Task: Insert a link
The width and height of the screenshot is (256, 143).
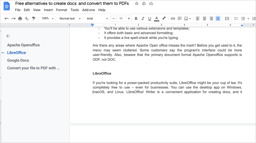Action: click(173, 19)
